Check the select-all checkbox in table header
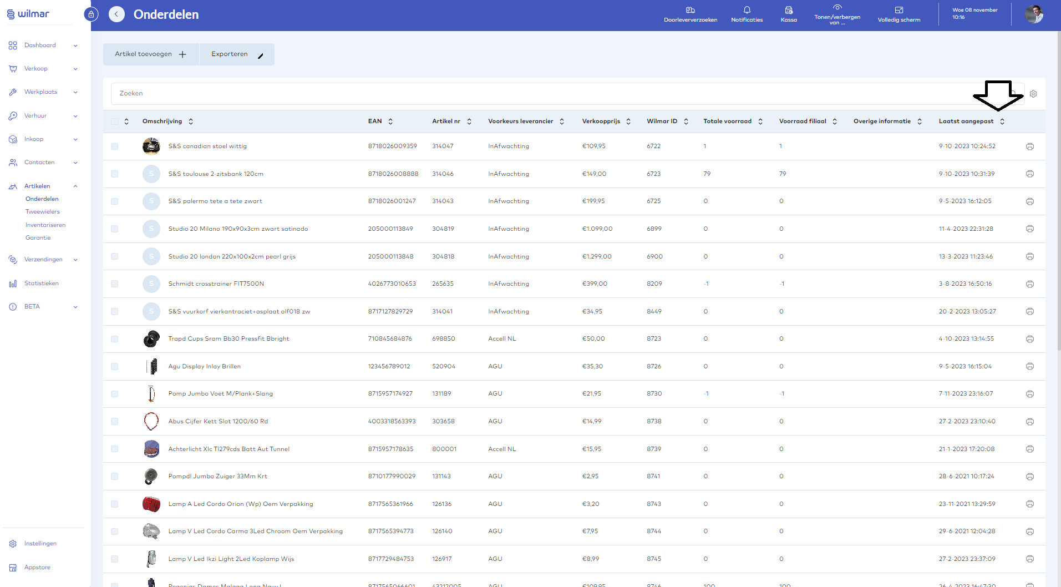This screenshot has height=587, width=1061. [115, 122]
